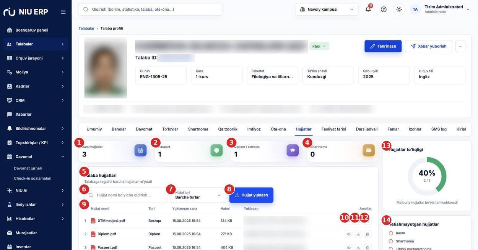This screenshot has width=478, height=250.
Task: Go to Talabalar via the breadcrumb link
Action: tap(86, 28)
